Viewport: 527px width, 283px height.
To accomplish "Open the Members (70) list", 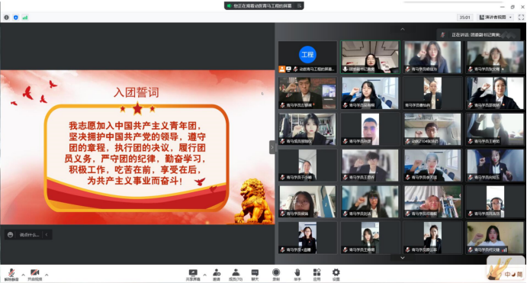I will pyautogui.click(x=236, y=275).
